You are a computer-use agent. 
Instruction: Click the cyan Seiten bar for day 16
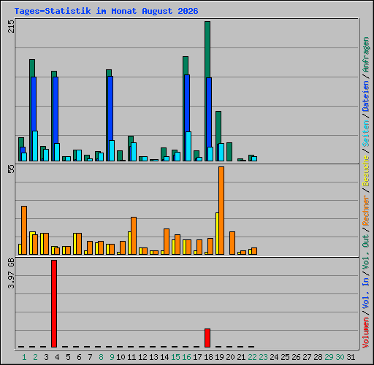pos(188,146)
